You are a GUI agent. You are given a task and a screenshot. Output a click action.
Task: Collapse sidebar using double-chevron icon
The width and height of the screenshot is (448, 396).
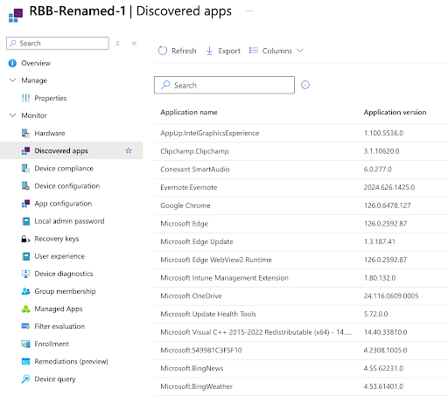pyautogui.click(x=134, y=44)
